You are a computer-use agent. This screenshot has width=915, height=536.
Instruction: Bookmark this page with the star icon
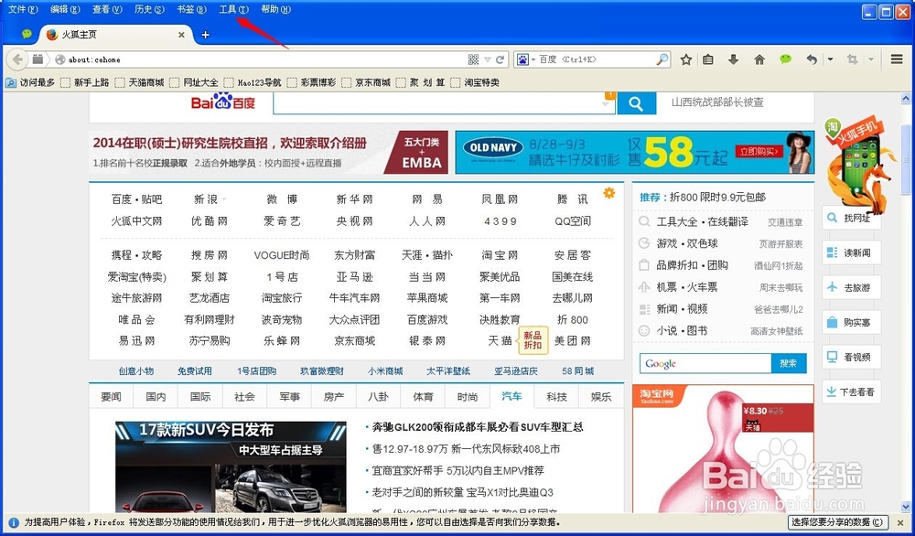point(686,59)
